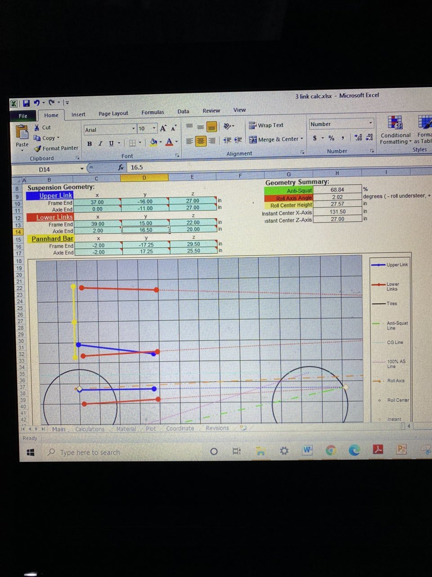432x577 pixels.
Task: Click the Paste clipboard icon
Action: [22, 132]
